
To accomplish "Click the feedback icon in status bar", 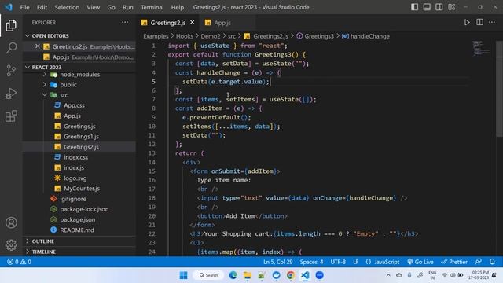I will coord(479,262).
